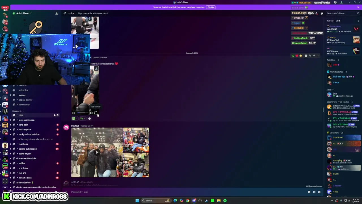Open emoji picker in message hover bar
The height and width of the screenshot is (204, 362).
tap(306, 56)
